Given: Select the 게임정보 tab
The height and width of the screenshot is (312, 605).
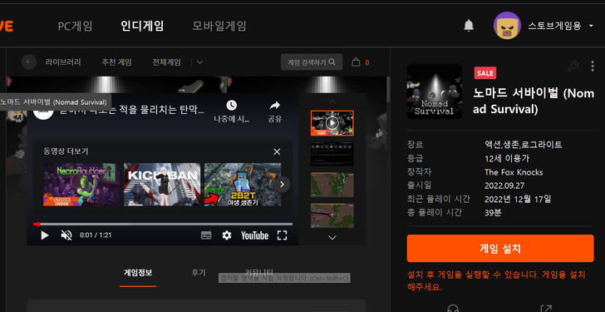Looking at the screenshot, I should (x=138, y=273).
